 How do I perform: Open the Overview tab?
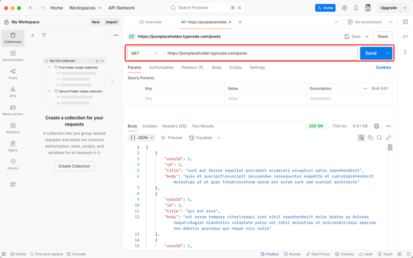150,22
